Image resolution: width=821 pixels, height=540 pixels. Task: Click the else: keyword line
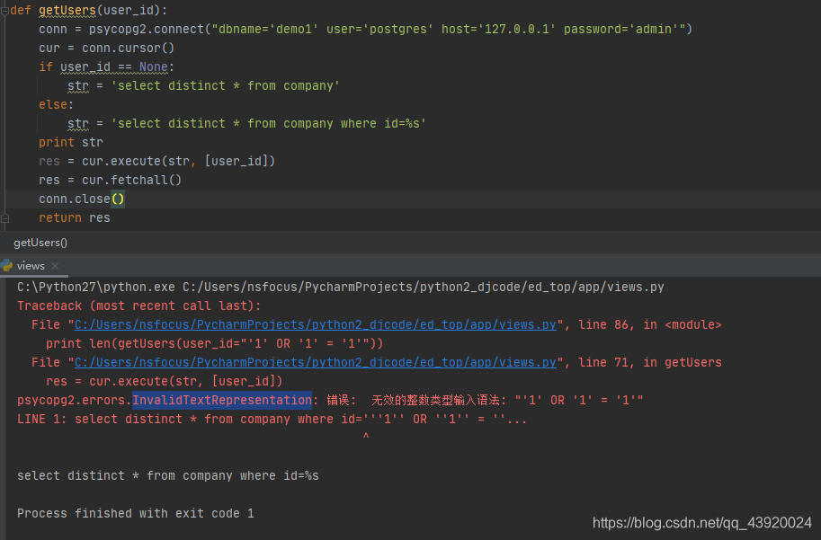(x=56, y=104)
